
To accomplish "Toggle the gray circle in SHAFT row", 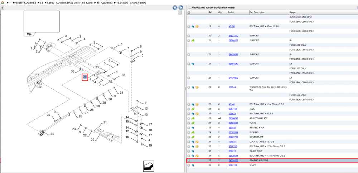I will 189,165.
